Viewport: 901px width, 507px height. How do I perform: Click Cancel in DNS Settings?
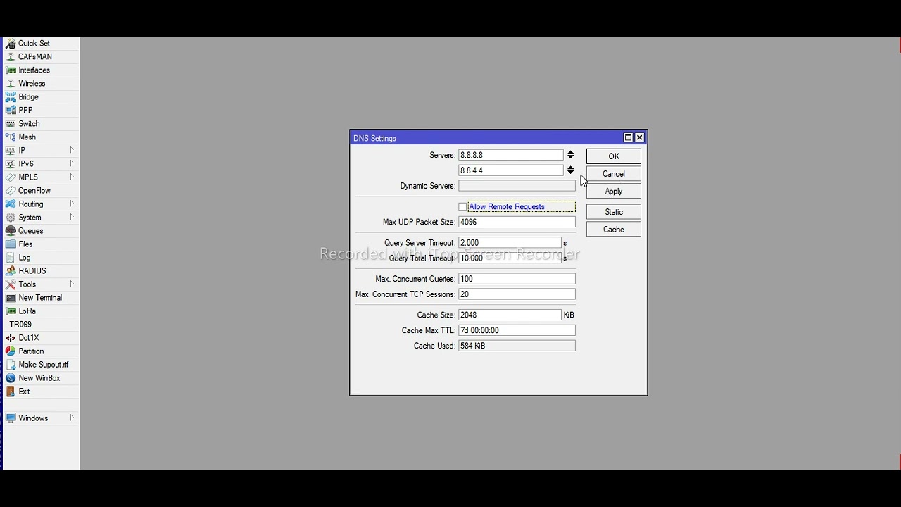click(x=614, y=174)
